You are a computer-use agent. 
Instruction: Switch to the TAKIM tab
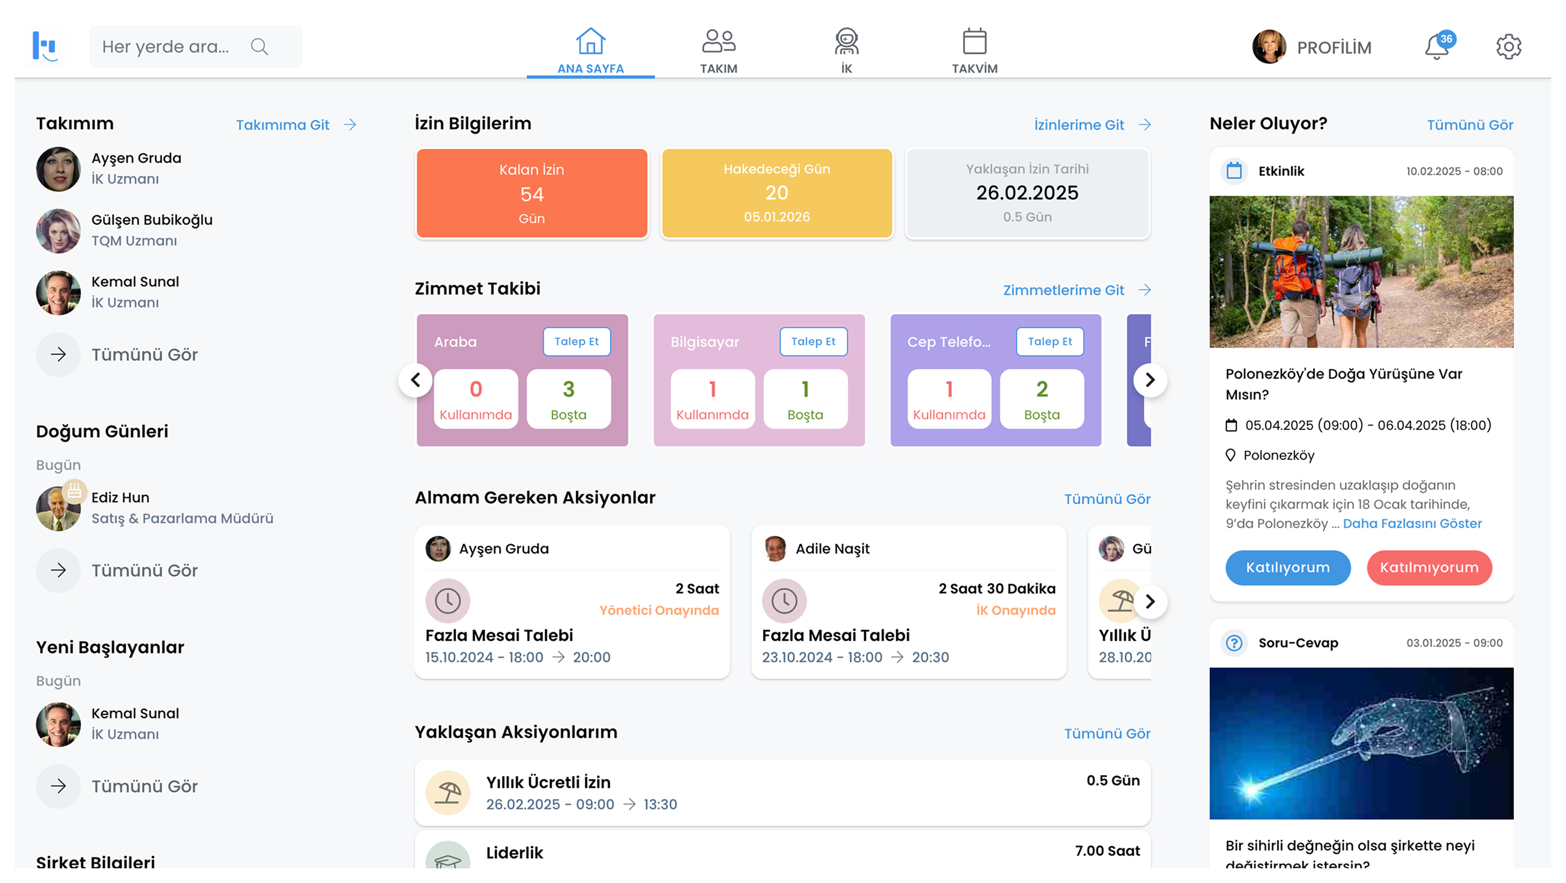[718, 51]
